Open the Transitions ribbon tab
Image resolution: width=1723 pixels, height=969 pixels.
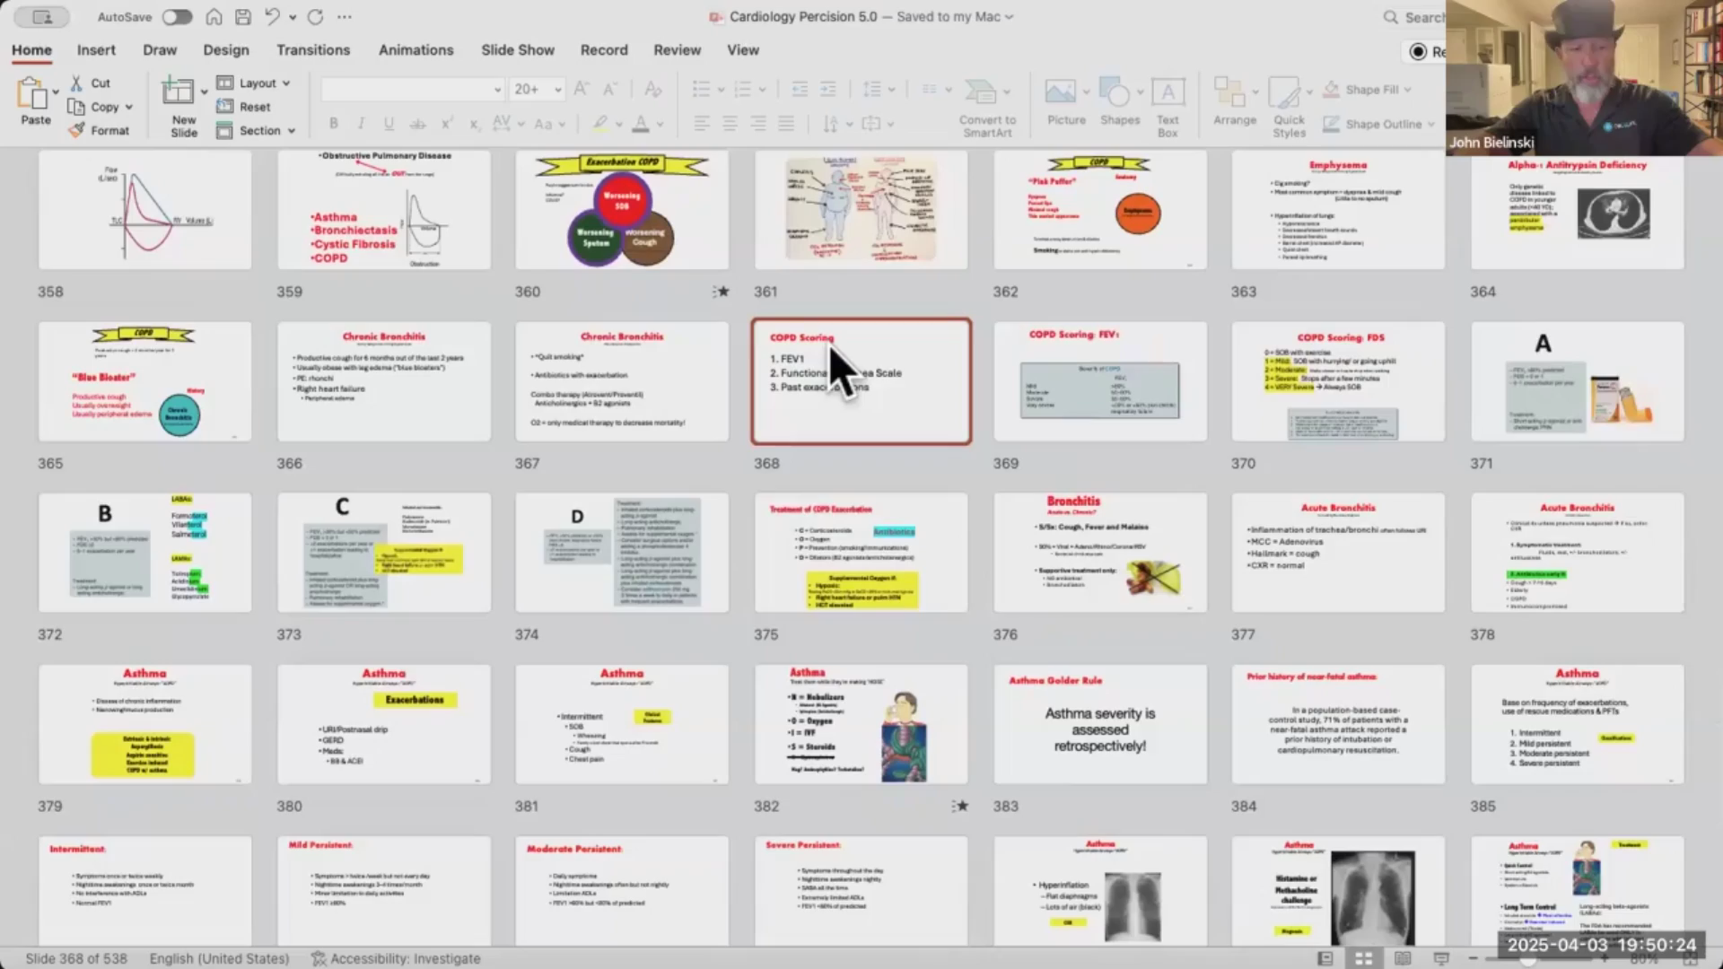point(313,50)
